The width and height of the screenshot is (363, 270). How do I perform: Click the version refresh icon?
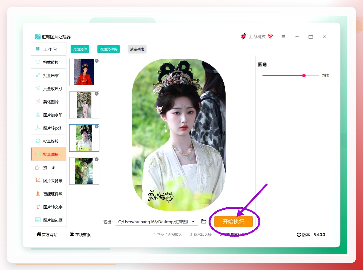click(x=299, y=235)
